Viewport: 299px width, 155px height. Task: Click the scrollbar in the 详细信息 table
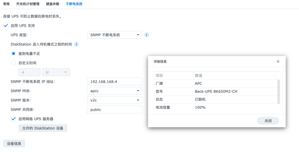click(x=279, y=92)
